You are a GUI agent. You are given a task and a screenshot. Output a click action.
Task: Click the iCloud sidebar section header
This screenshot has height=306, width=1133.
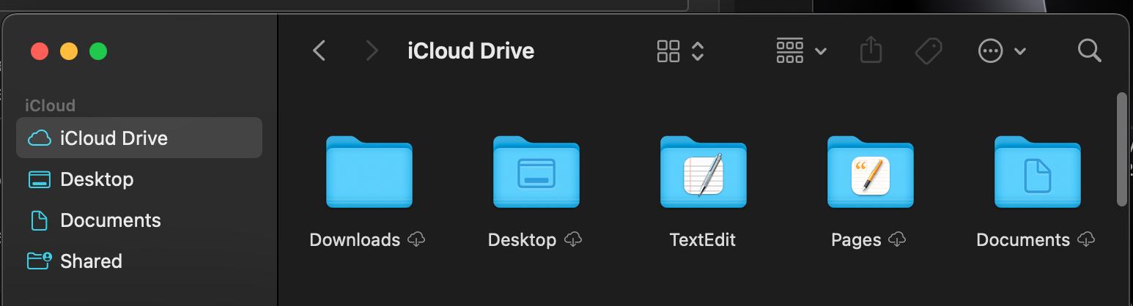click(50, 105)
